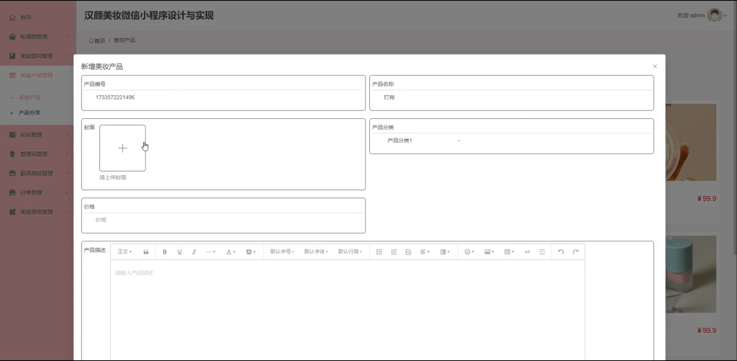Open the font color picker
The height and width of the screenshot is (361, 737).
pyautogui.click(x=231, y=251)
